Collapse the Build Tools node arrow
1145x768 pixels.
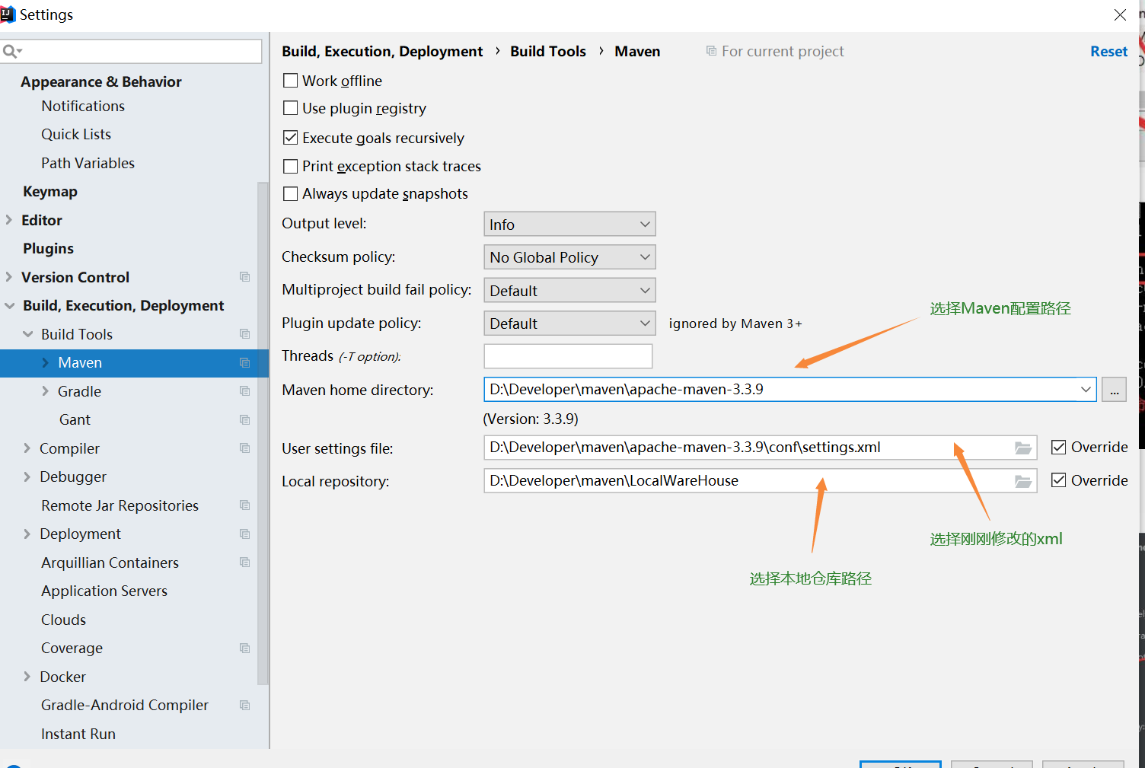click(28, 334)
